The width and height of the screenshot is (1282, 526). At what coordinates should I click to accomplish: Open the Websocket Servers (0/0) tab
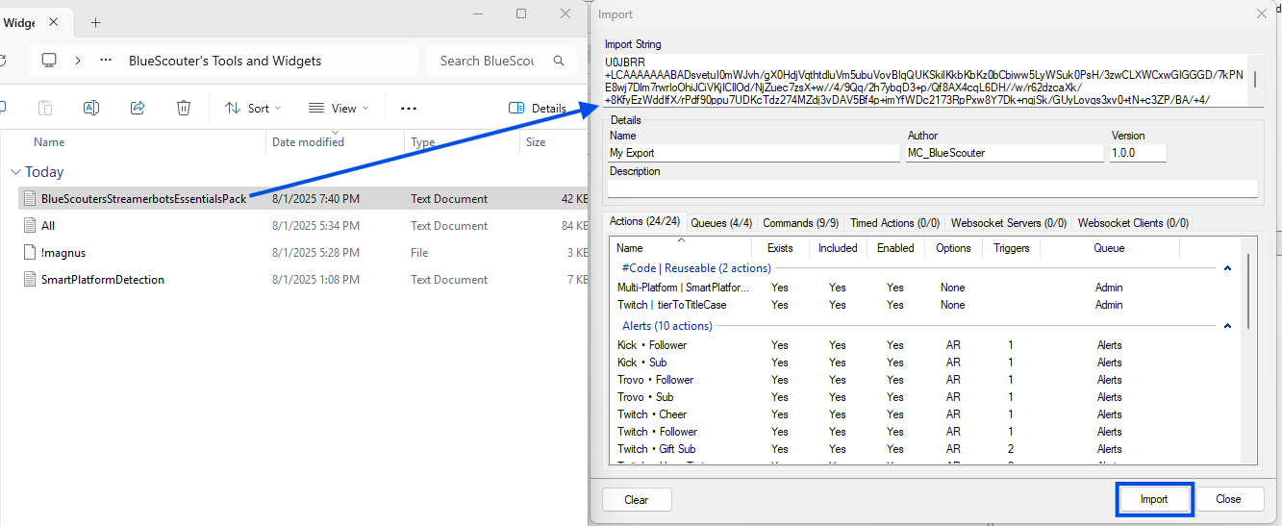click(1009, 222)
